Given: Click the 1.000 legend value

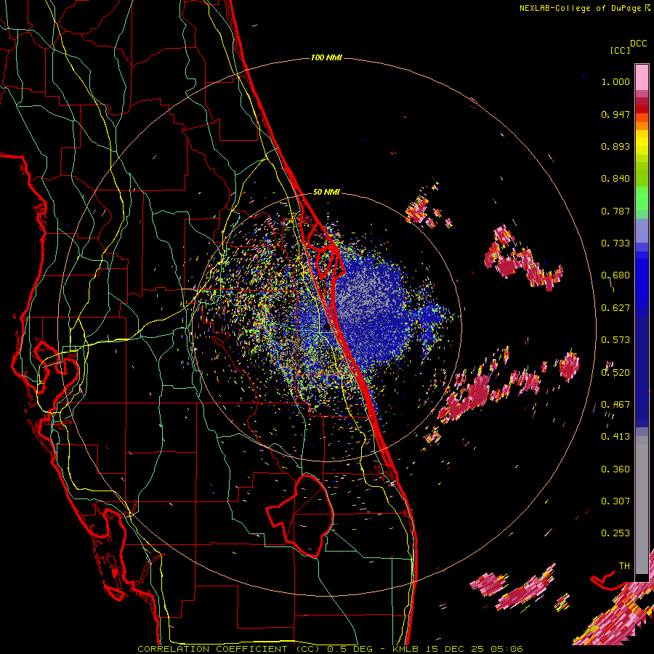Looking at the screenshot, I should tap(615, 81).
